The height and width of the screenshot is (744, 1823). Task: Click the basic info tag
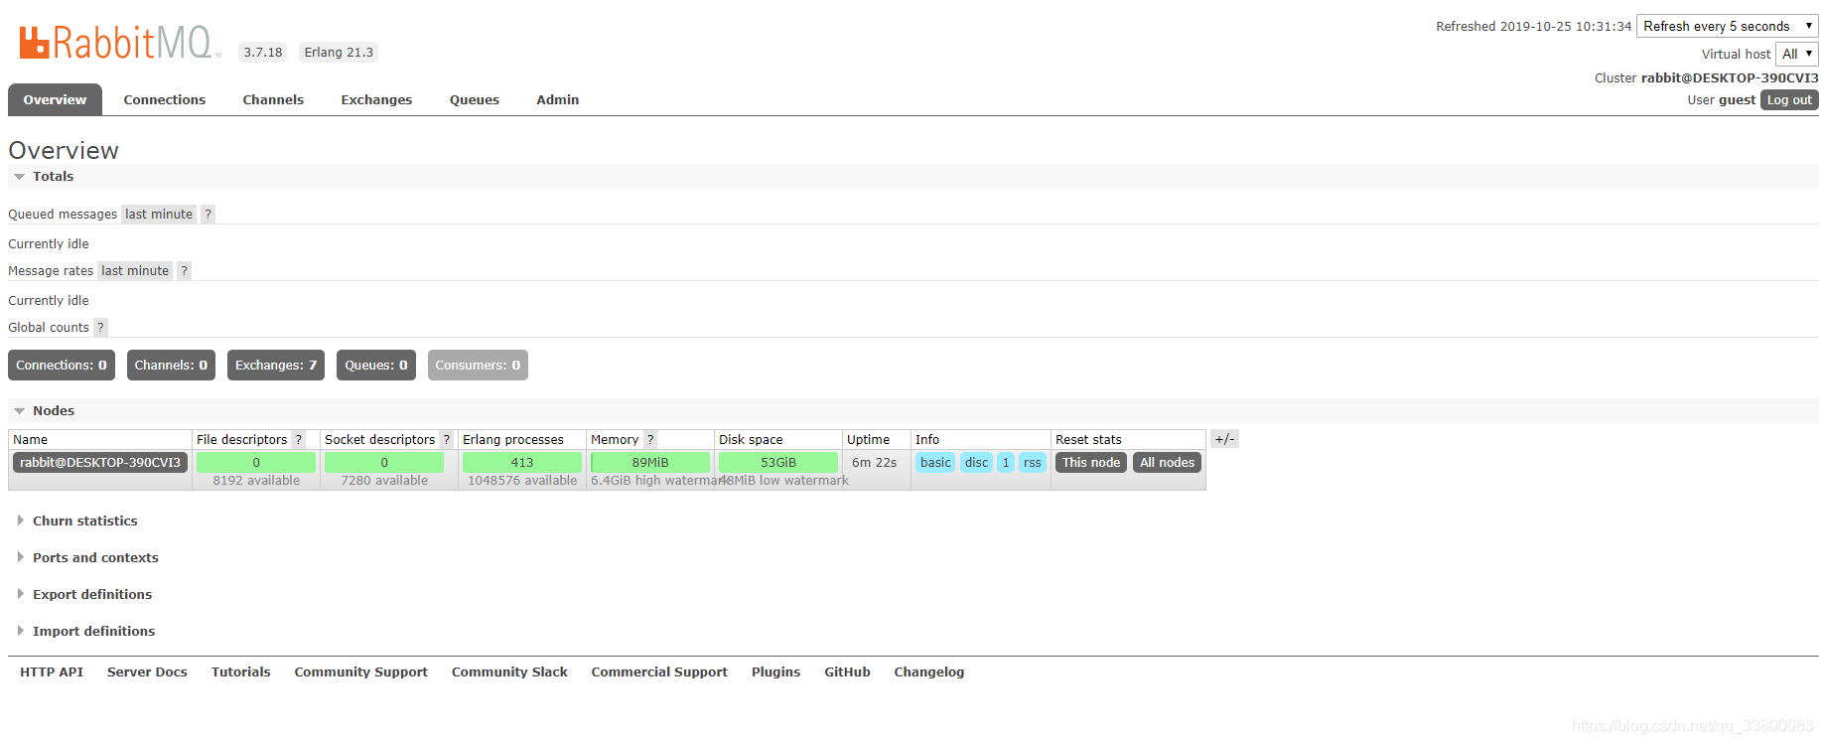coord(935,463)
